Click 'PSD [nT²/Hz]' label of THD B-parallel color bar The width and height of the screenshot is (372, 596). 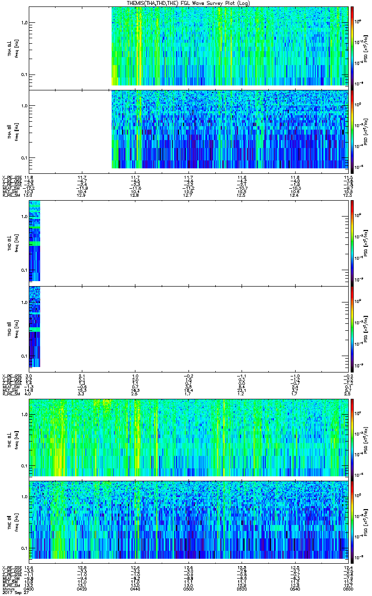tap(366, 329)
